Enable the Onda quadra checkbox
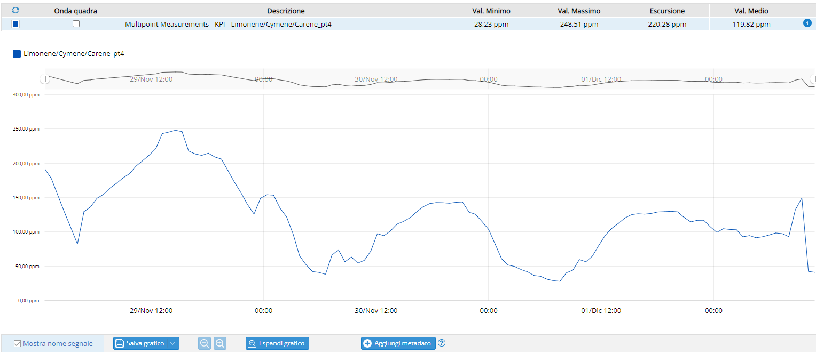This screenshot has width=816, height=354. [x=76, y=24]
